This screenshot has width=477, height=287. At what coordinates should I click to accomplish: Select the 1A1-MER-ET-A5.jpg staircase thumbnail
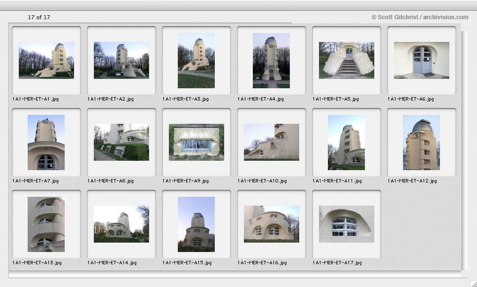click(x=347, y=61)
